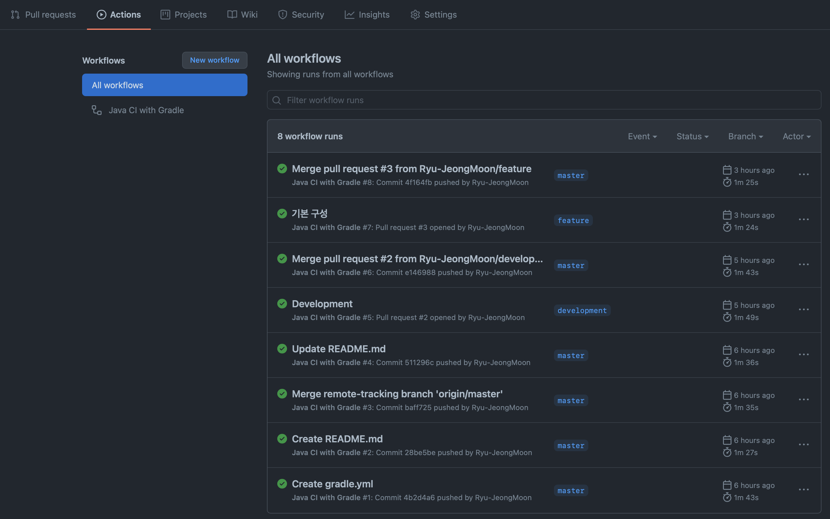Click the Settings gear icon tab
830x519 pixels.
pos(415,14)
